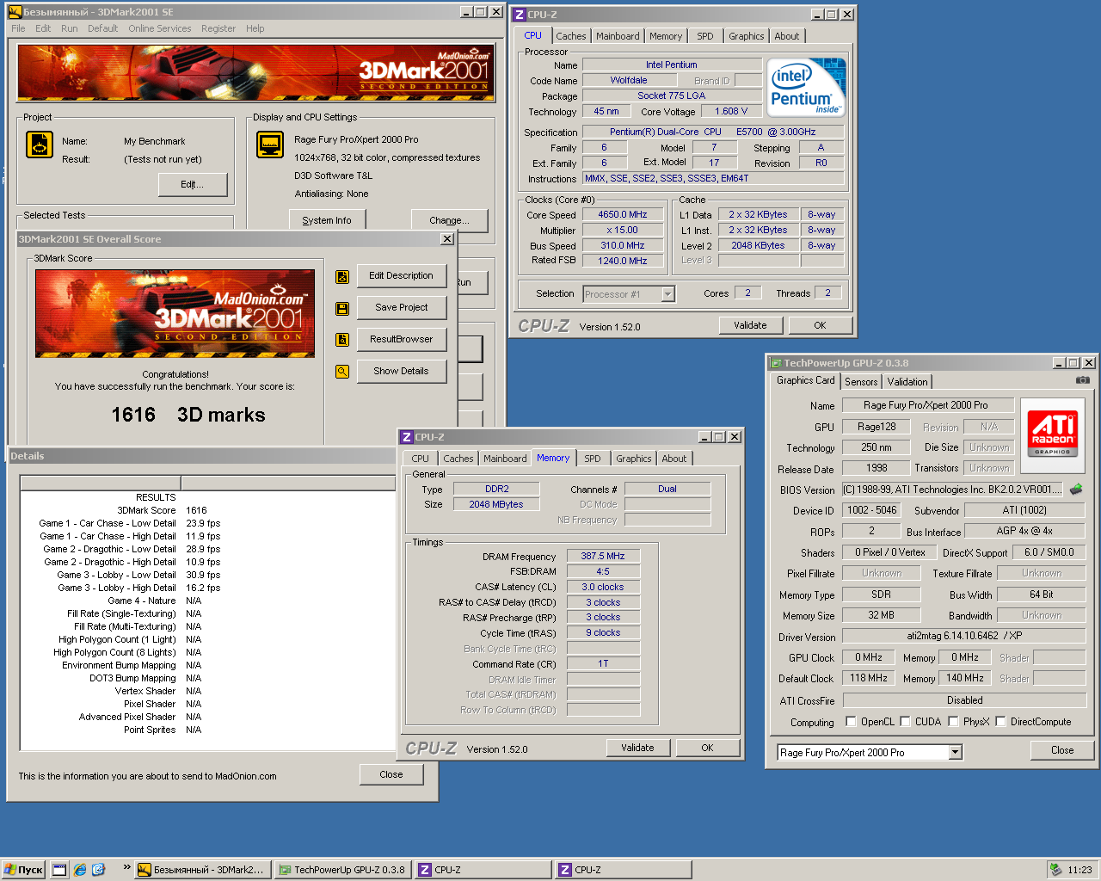Screen dimensions: 1101x881
Task: Open the graphics card dropdown in GPU-Z
Action: 955,753
